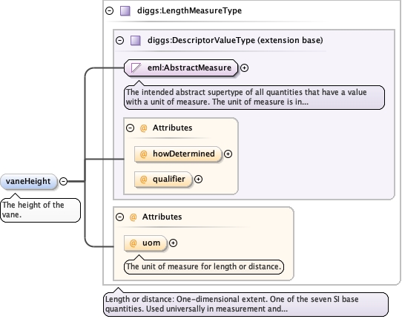Collapse the diggs:DescriptorValueType extension base
402x319 pixels.
click(x=119, y=40)
